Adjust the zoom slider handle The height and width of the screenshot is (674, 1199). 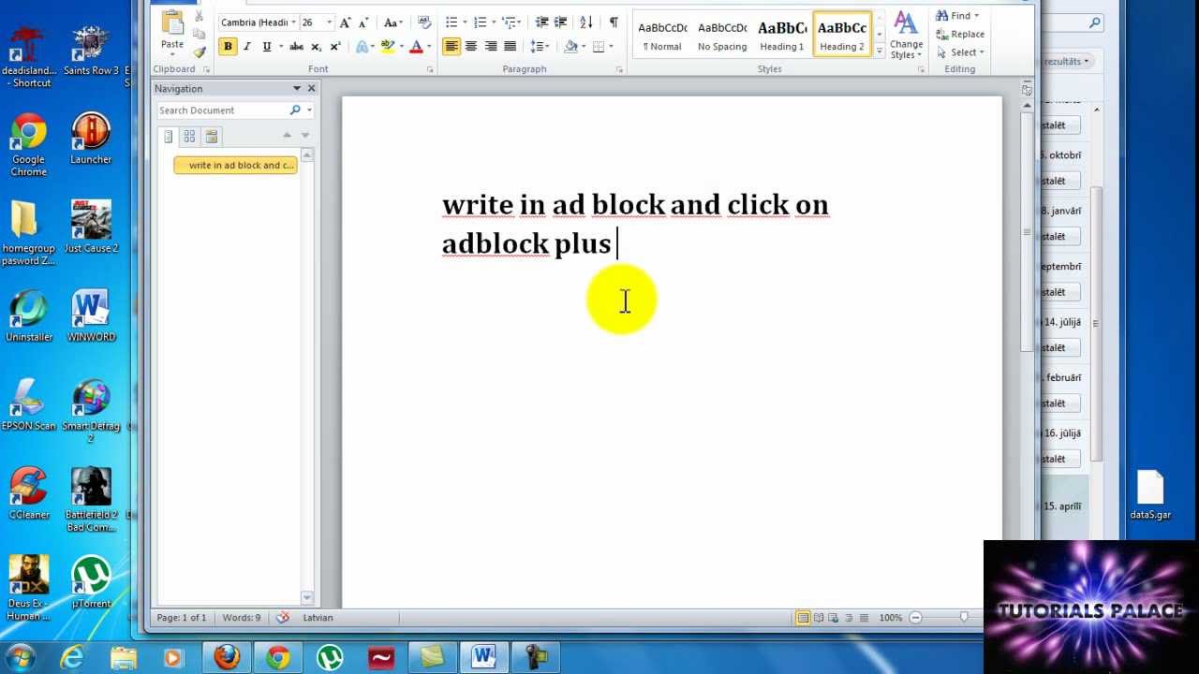pos(964,618)
